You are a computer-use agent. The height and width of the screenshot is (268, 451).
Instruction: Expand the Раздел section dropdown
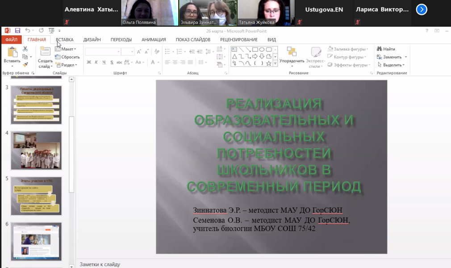[66, 65]
